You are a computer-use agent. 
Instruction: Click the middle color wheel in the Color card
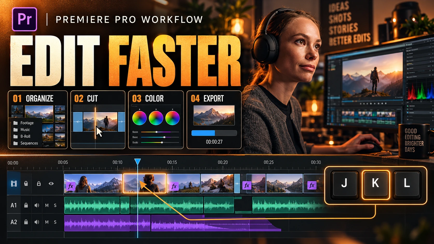156,118
